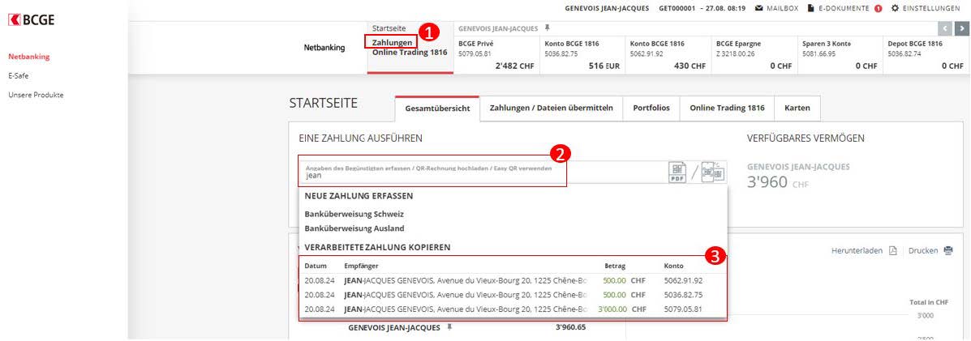
Task: Click the Betrag column header
Action: point(615,266)
